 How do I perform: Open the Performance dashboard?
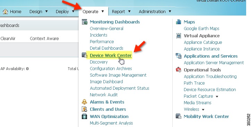click(x=102, y=42)
